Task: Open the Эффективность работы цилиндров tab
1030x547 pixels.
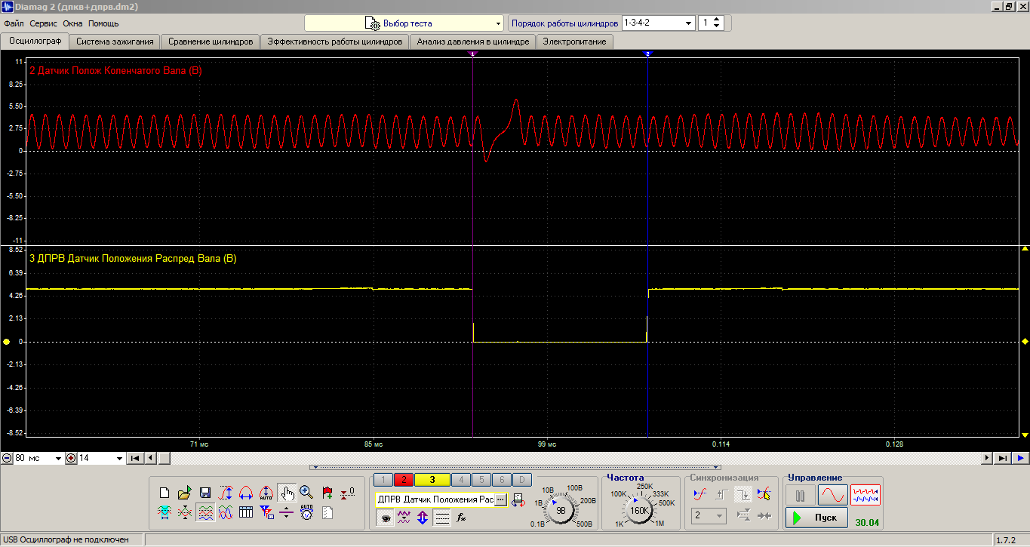Action: [335, 41]
